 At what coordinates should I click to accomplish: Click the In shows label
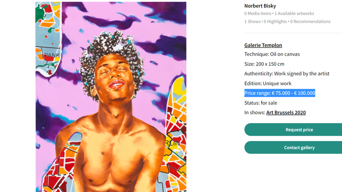coord(255,113)
